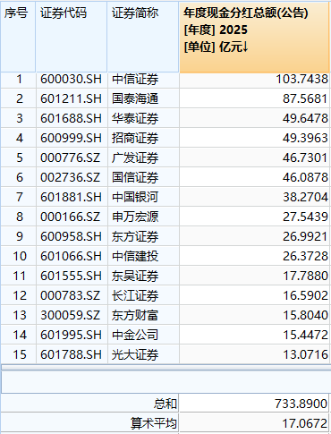331x434 pixels.
Task: Select stock code 601066.SH
Action: tap(72, 256)
